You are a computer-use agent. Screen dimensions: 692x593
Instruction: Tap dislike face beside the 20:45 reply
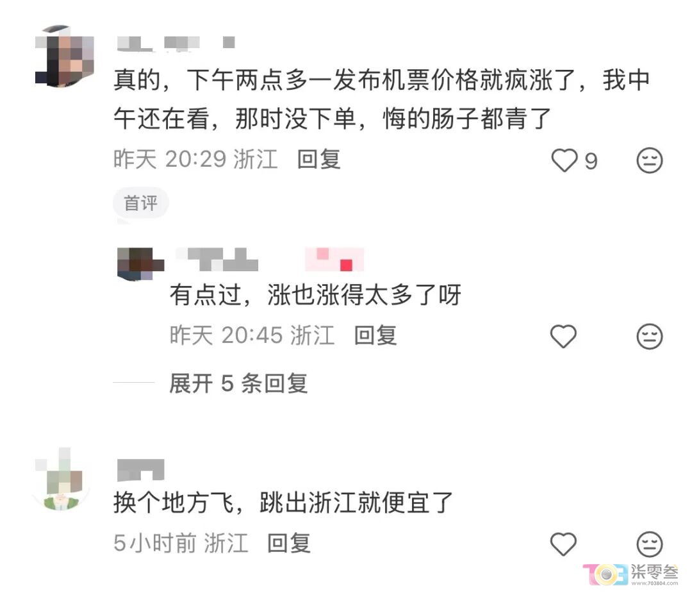[x=649, y=337]
